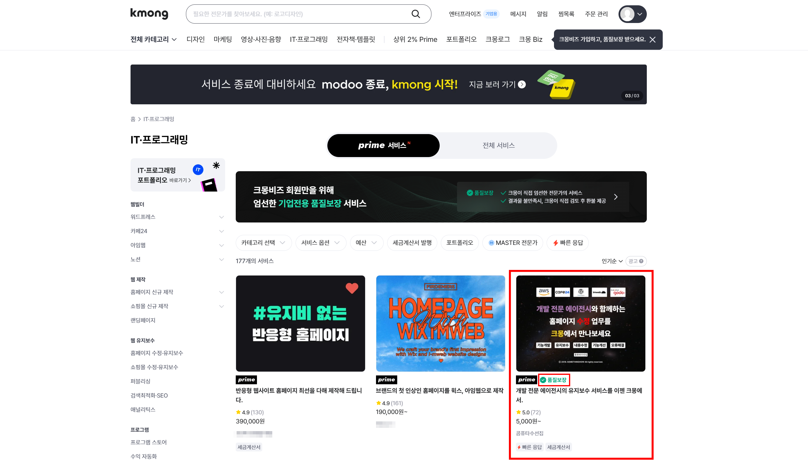Switch to the 전체 서비스 tab
The image size is (808, 465).
(498, 145)
